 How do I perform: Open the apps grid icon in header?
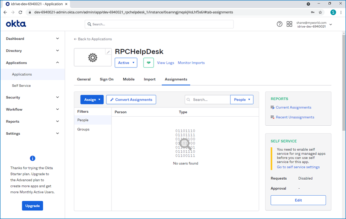click(x=289, y=24)
